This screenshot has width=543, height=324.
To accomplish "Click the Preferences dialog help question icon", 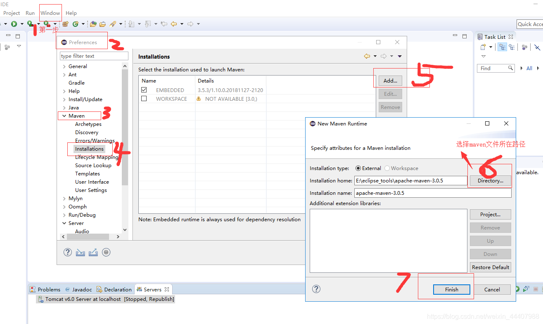I will coord(68,252).
